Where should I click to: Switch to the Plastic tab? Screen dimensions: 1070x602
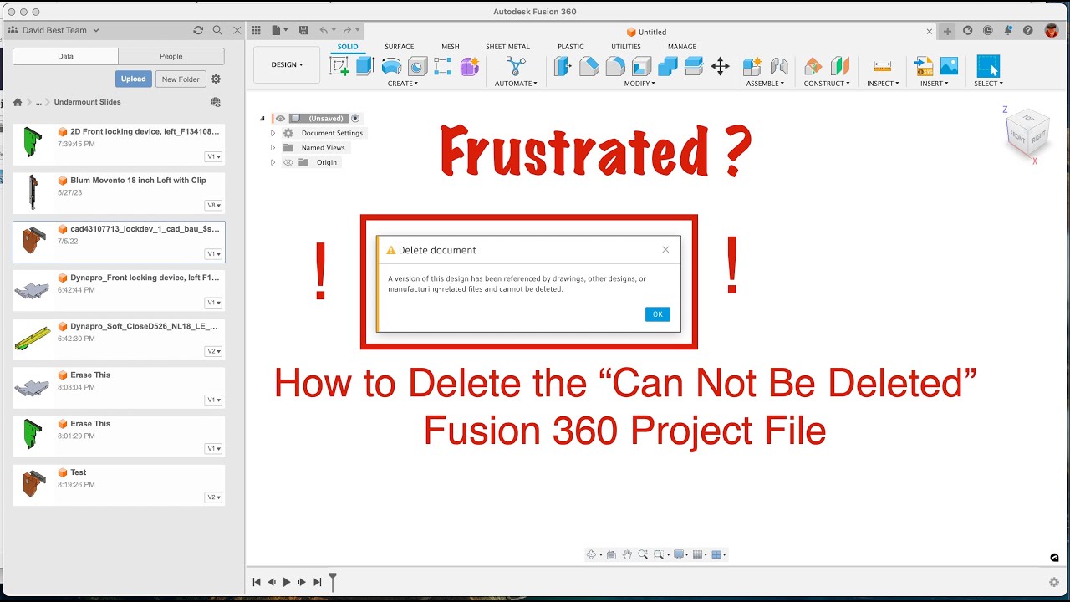[571, 47]
